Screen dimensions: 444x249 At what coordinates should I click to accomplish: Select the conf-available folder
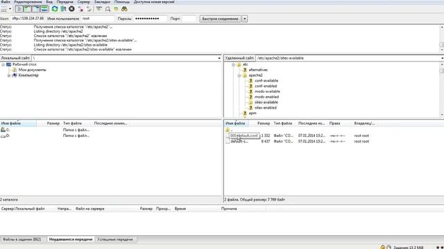pyautogui.click(x=266, y=81)
